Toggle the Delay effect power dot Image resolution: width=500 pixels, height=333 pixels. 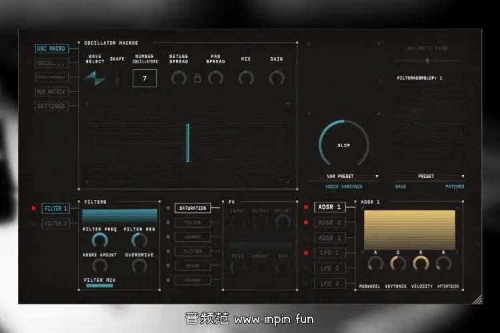[168, 266]
